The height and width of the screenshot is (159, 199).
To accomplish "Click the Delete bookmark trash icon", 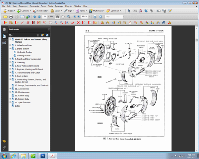I will point(38,35).
